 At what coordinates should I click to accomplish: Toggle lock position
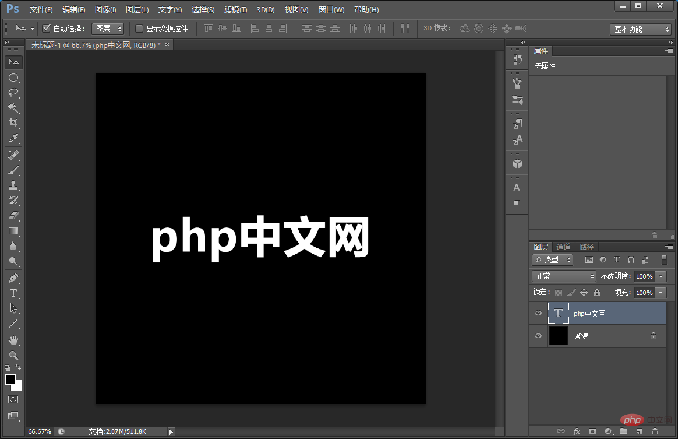[x=584, y=293]
